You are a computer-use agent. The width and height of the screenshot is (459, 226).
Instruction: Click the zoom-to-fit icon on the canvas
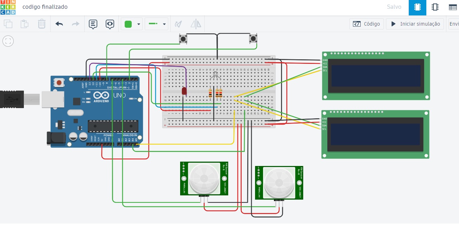[8, 41]
